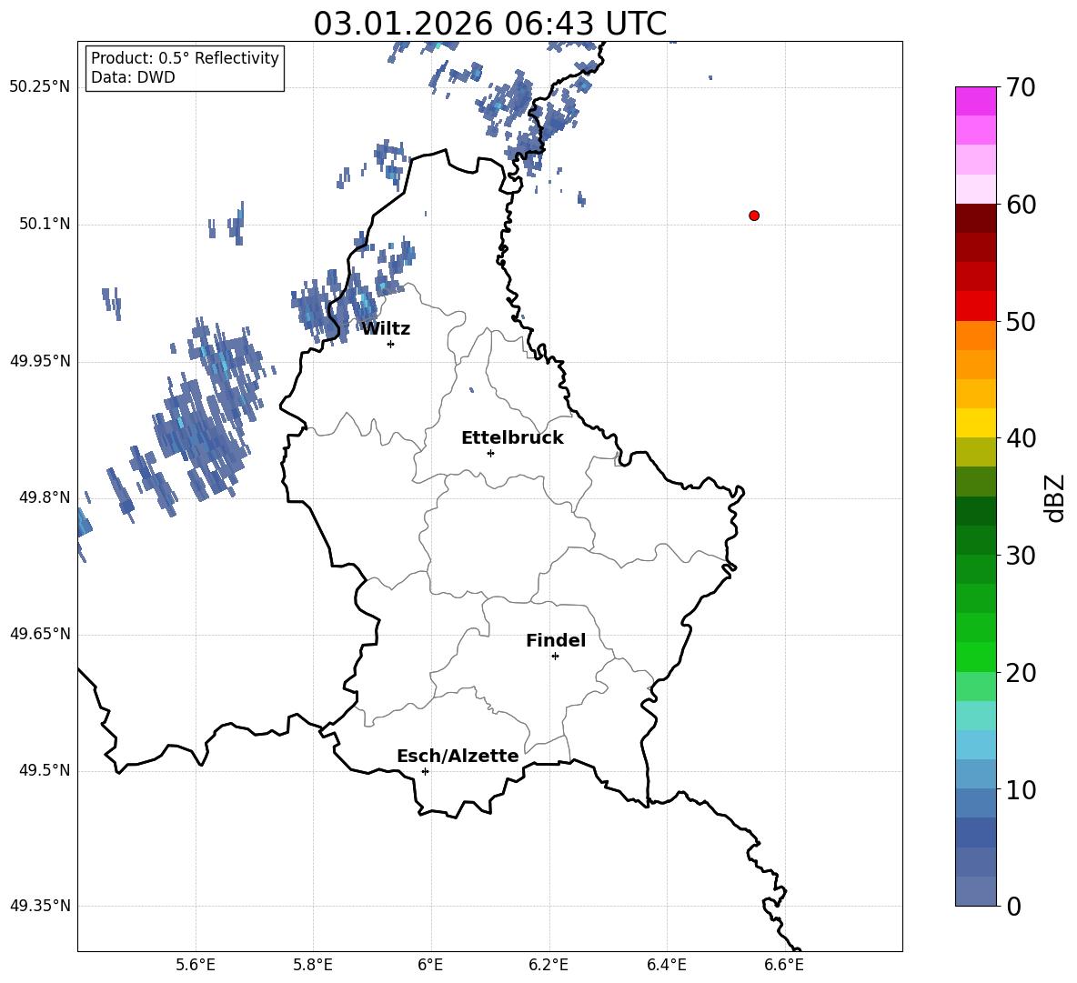The image size is (1077, 983).
Task: Click the title 03.01.2026 06:43 UTC
Action: pos(489,24)
